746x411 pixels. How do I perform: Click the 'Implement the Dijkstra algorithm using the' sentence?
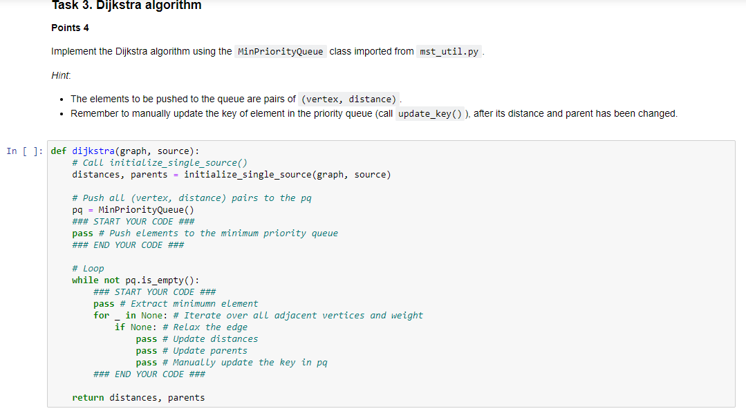[x=268, y=51]
